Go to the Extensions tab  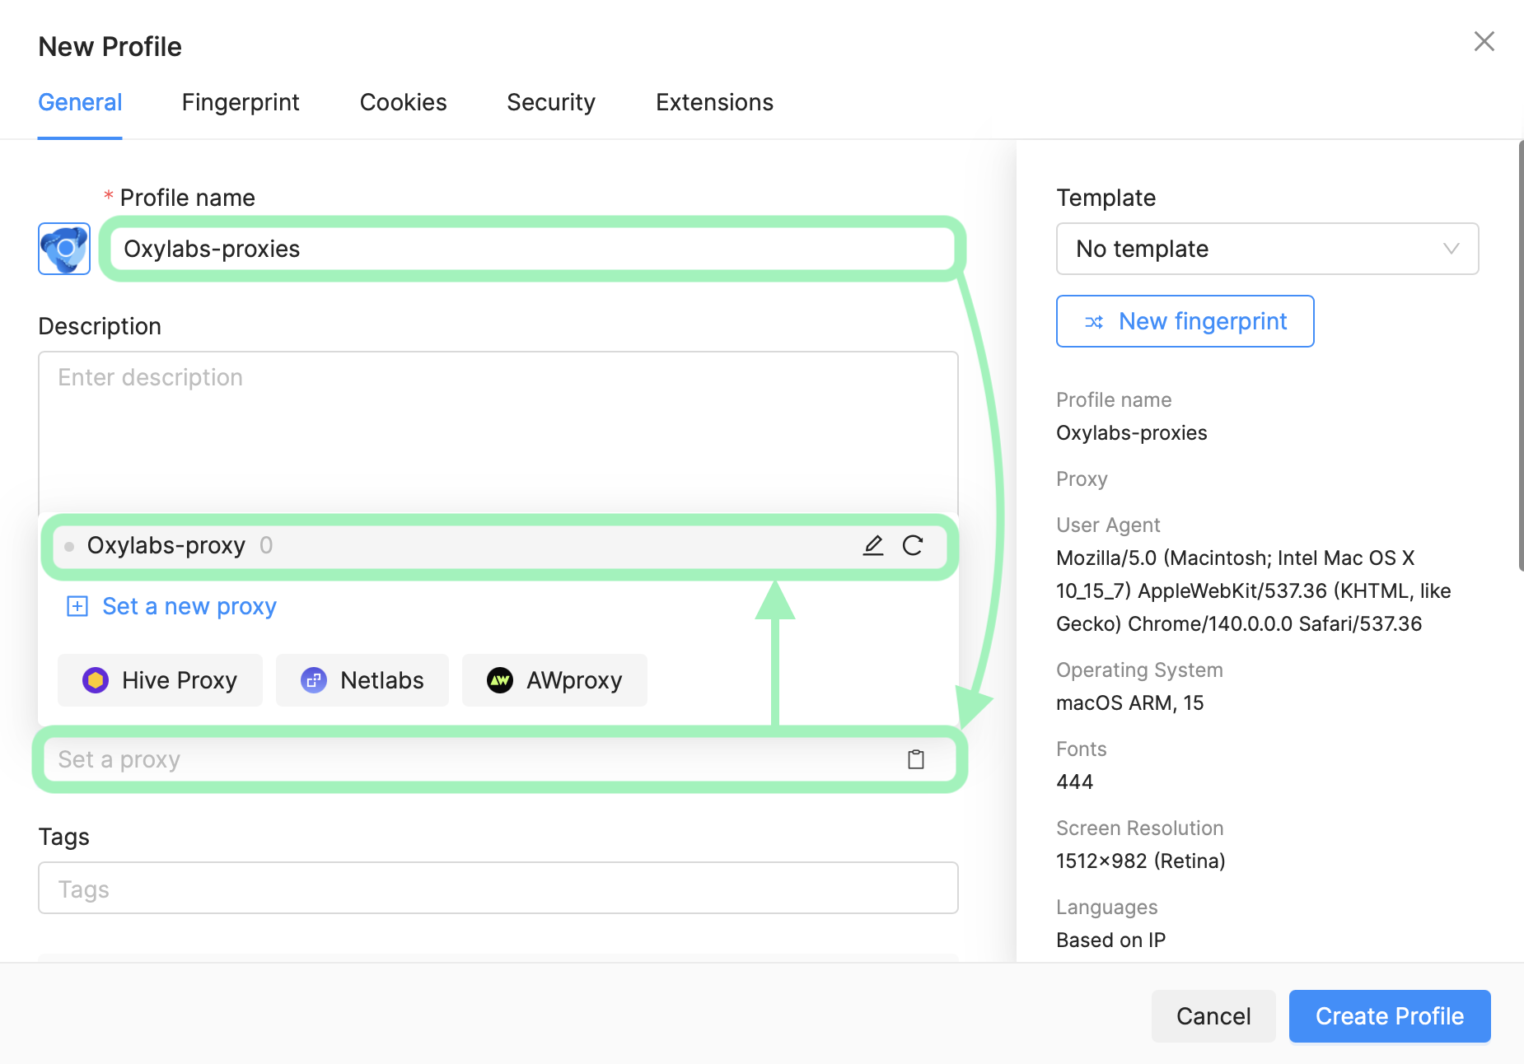point(714,102)
